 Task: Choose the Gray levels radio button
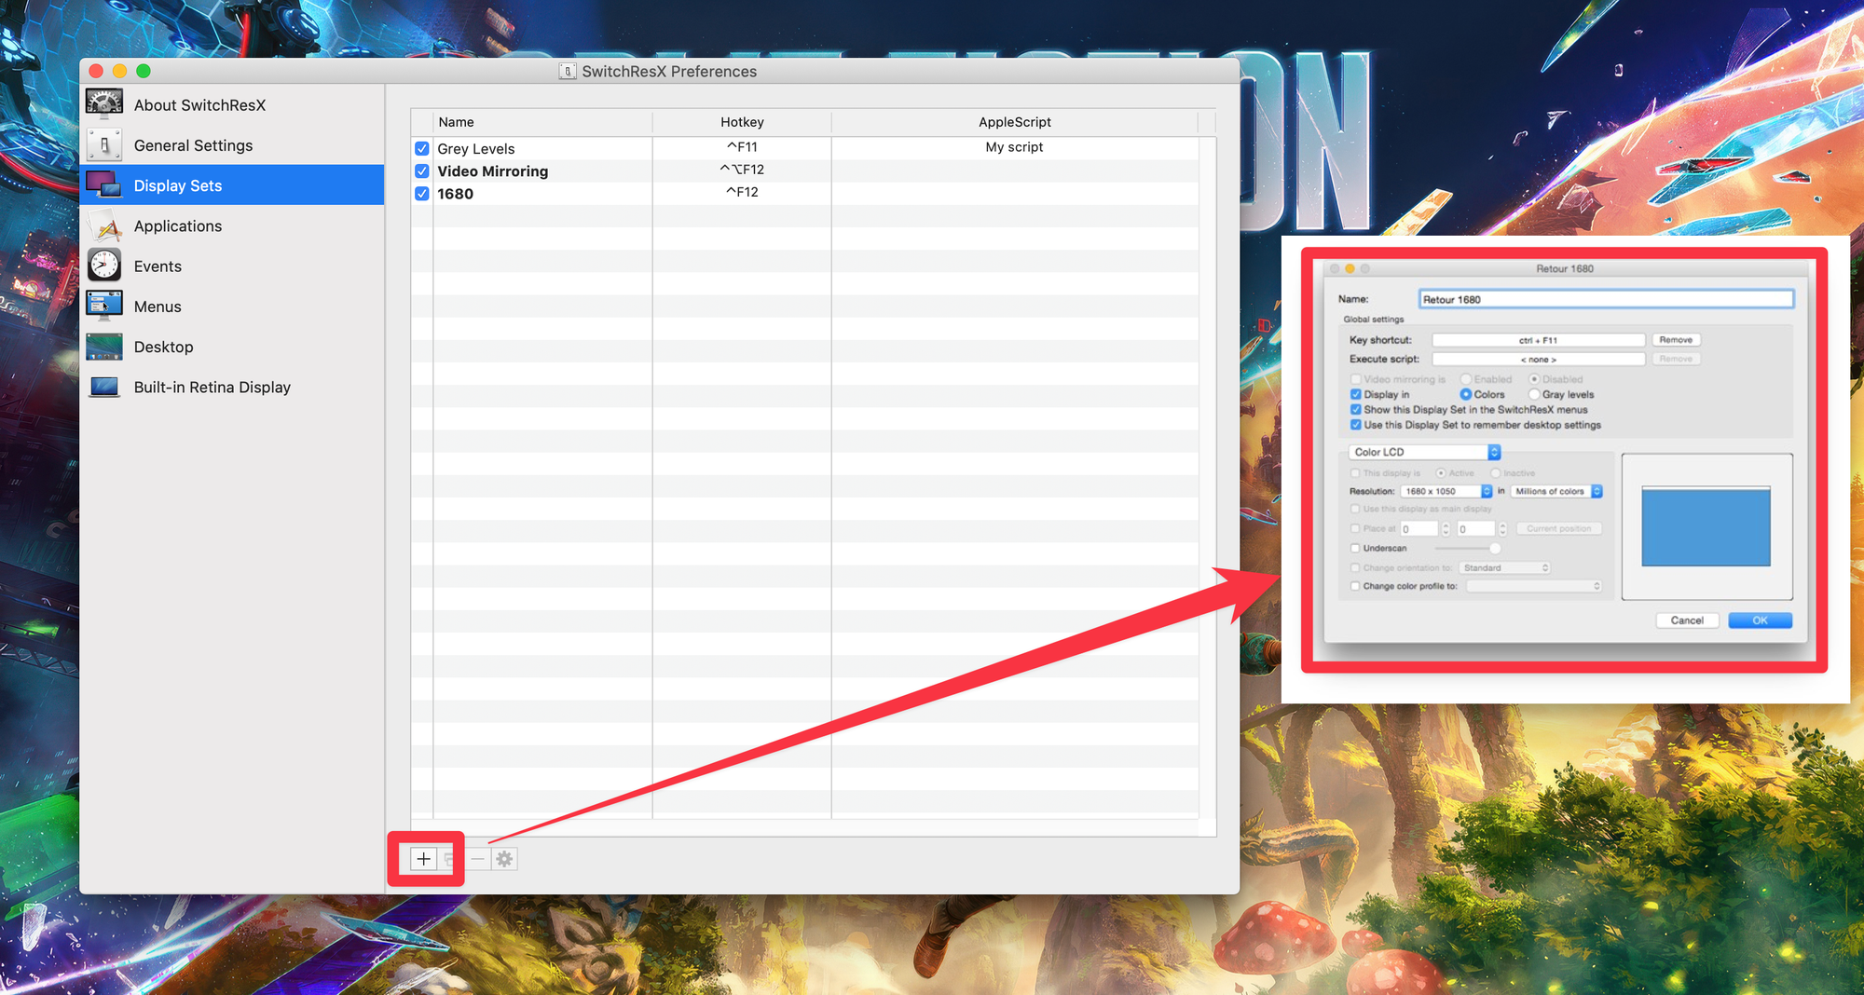point(1534,394)
